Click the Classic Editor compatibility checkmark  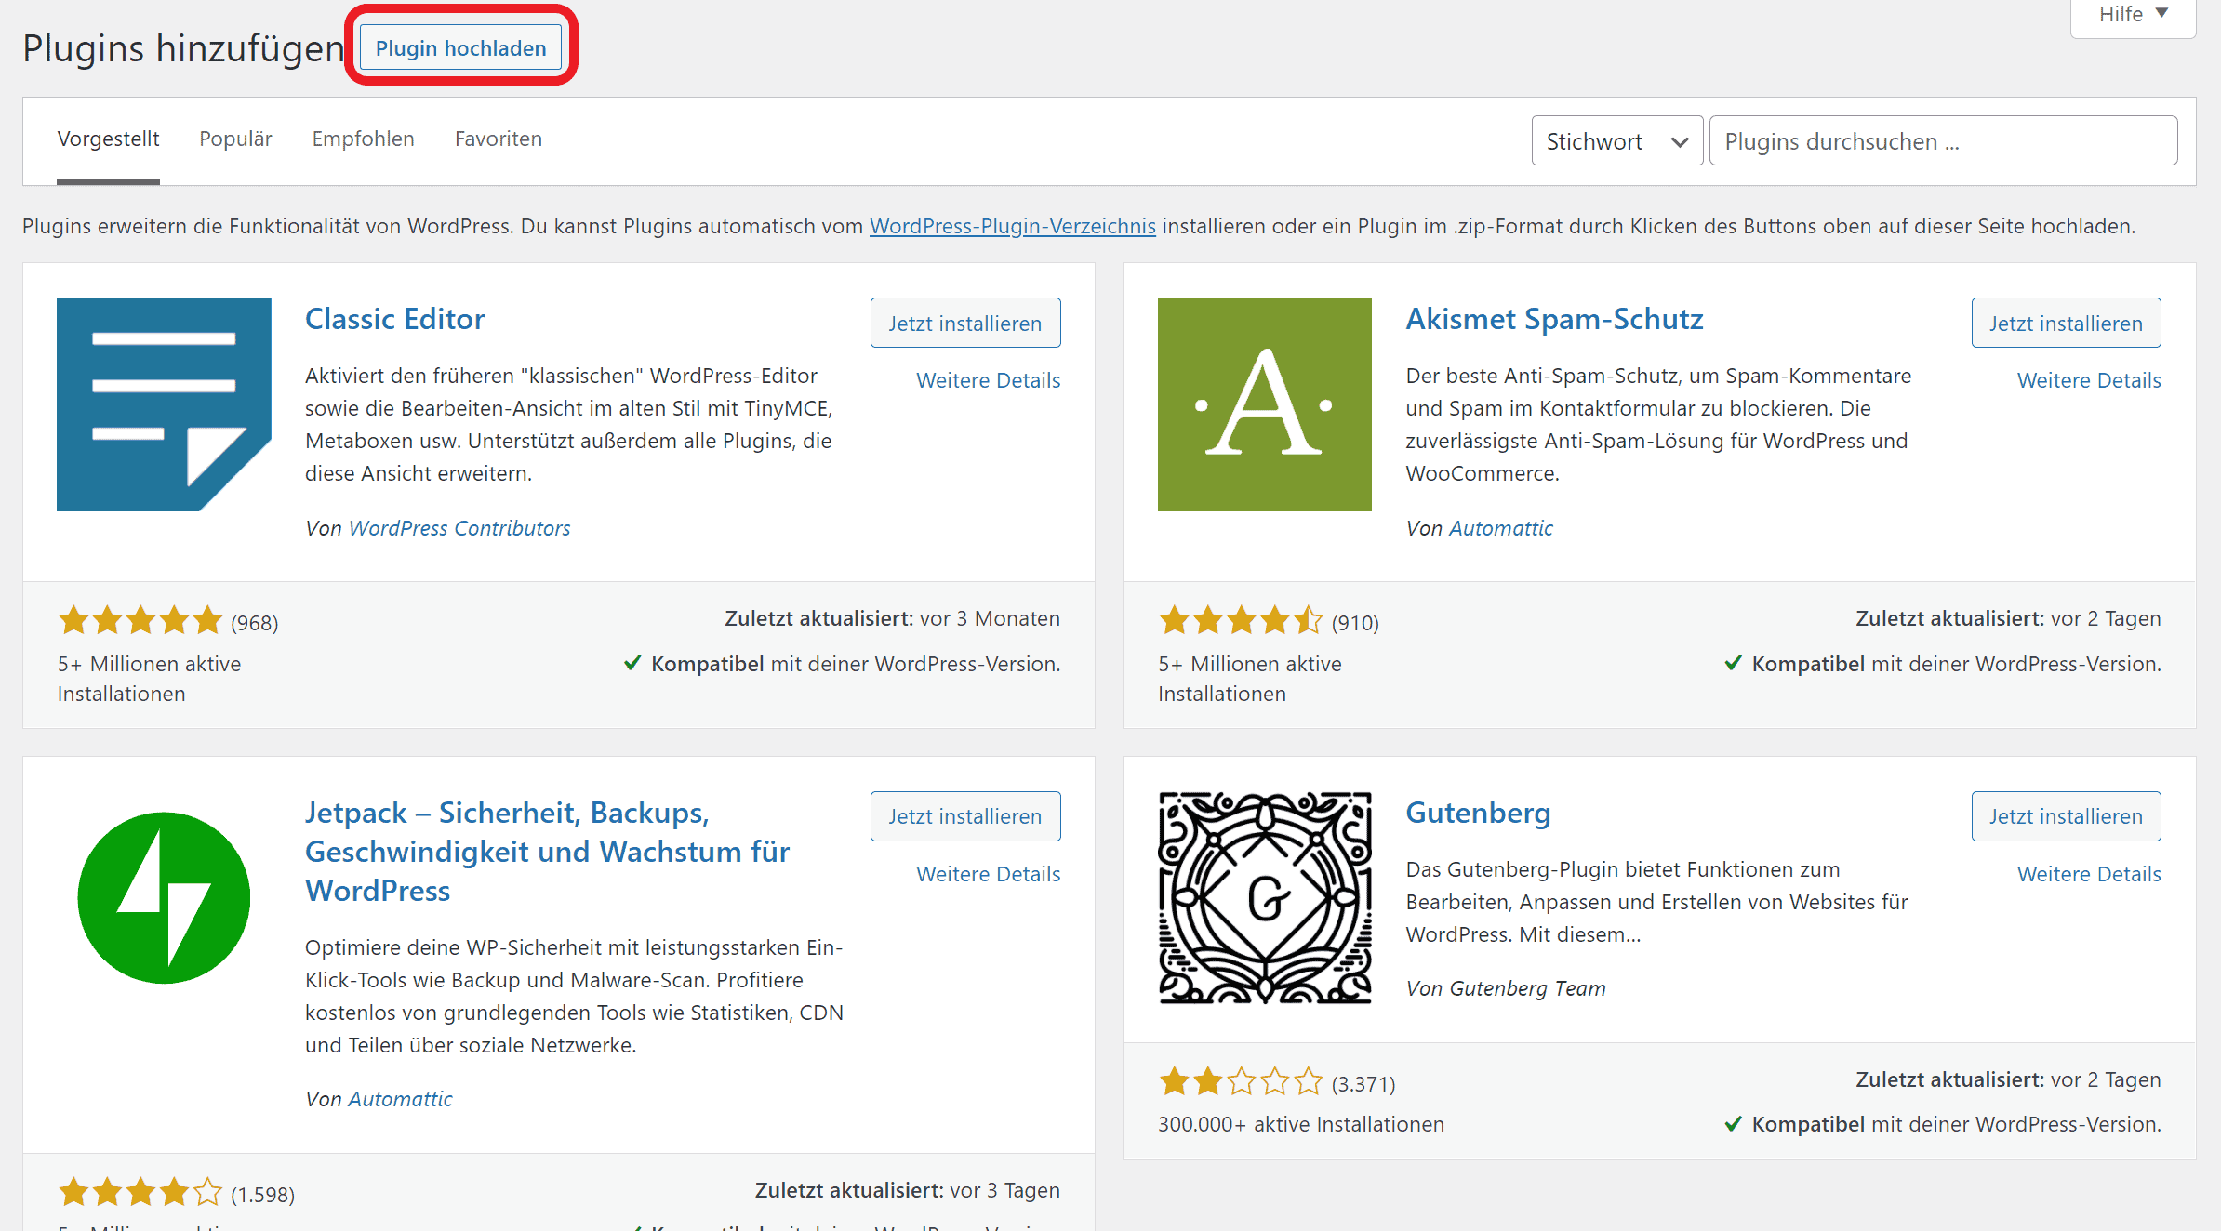click(632, 663)
